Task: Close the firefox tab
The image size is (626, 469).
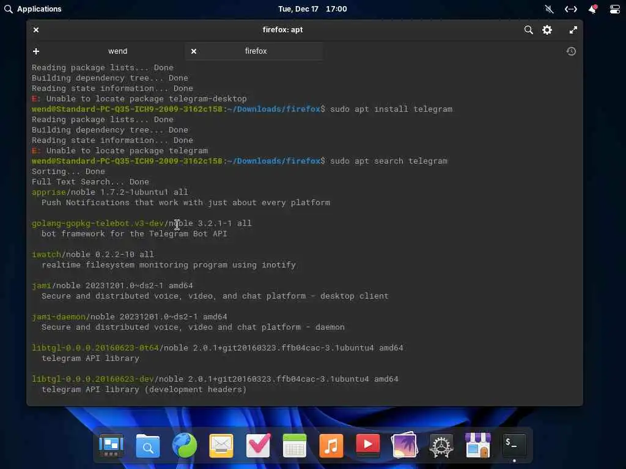Action: click(194, 51)
